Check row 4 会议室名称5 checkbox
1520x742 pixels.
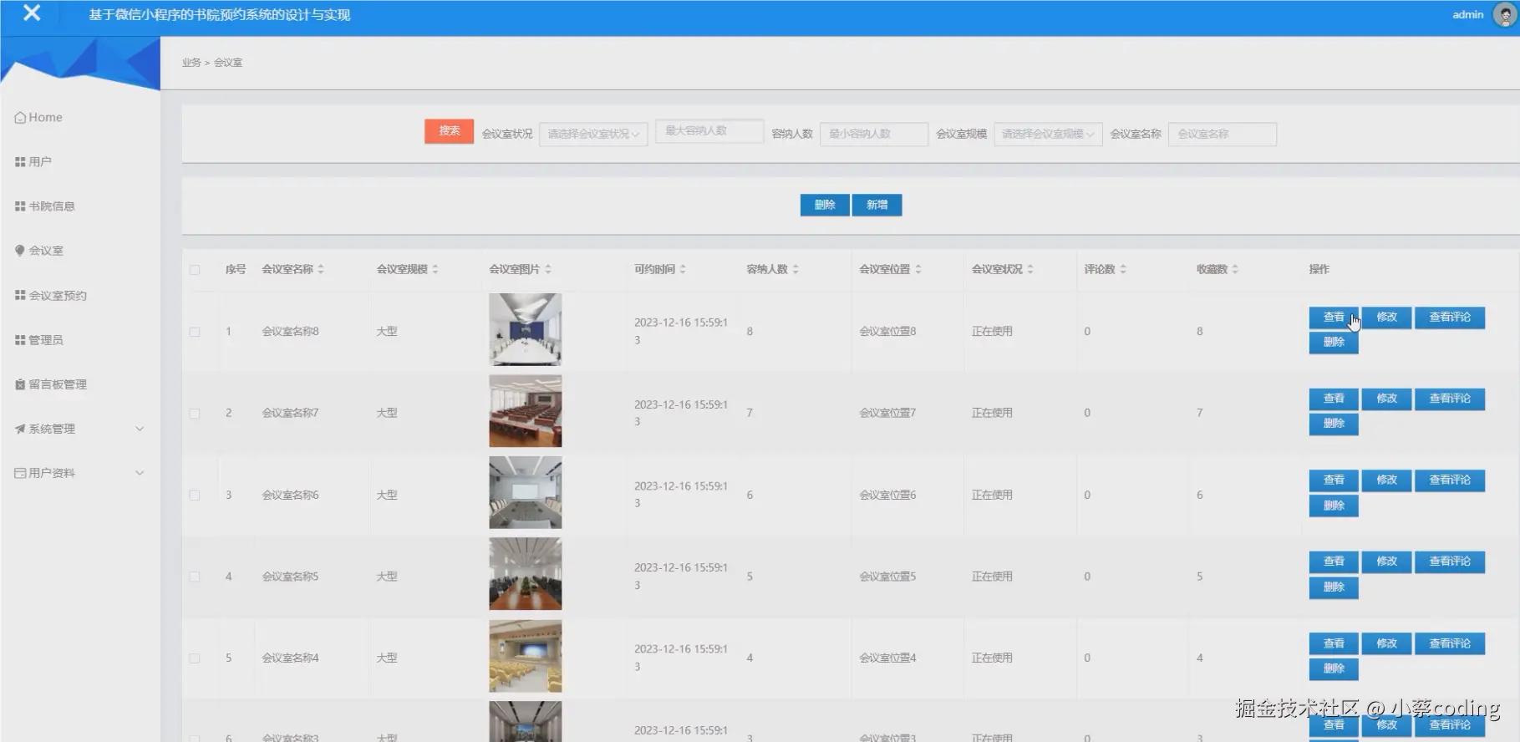pos(195,577)
